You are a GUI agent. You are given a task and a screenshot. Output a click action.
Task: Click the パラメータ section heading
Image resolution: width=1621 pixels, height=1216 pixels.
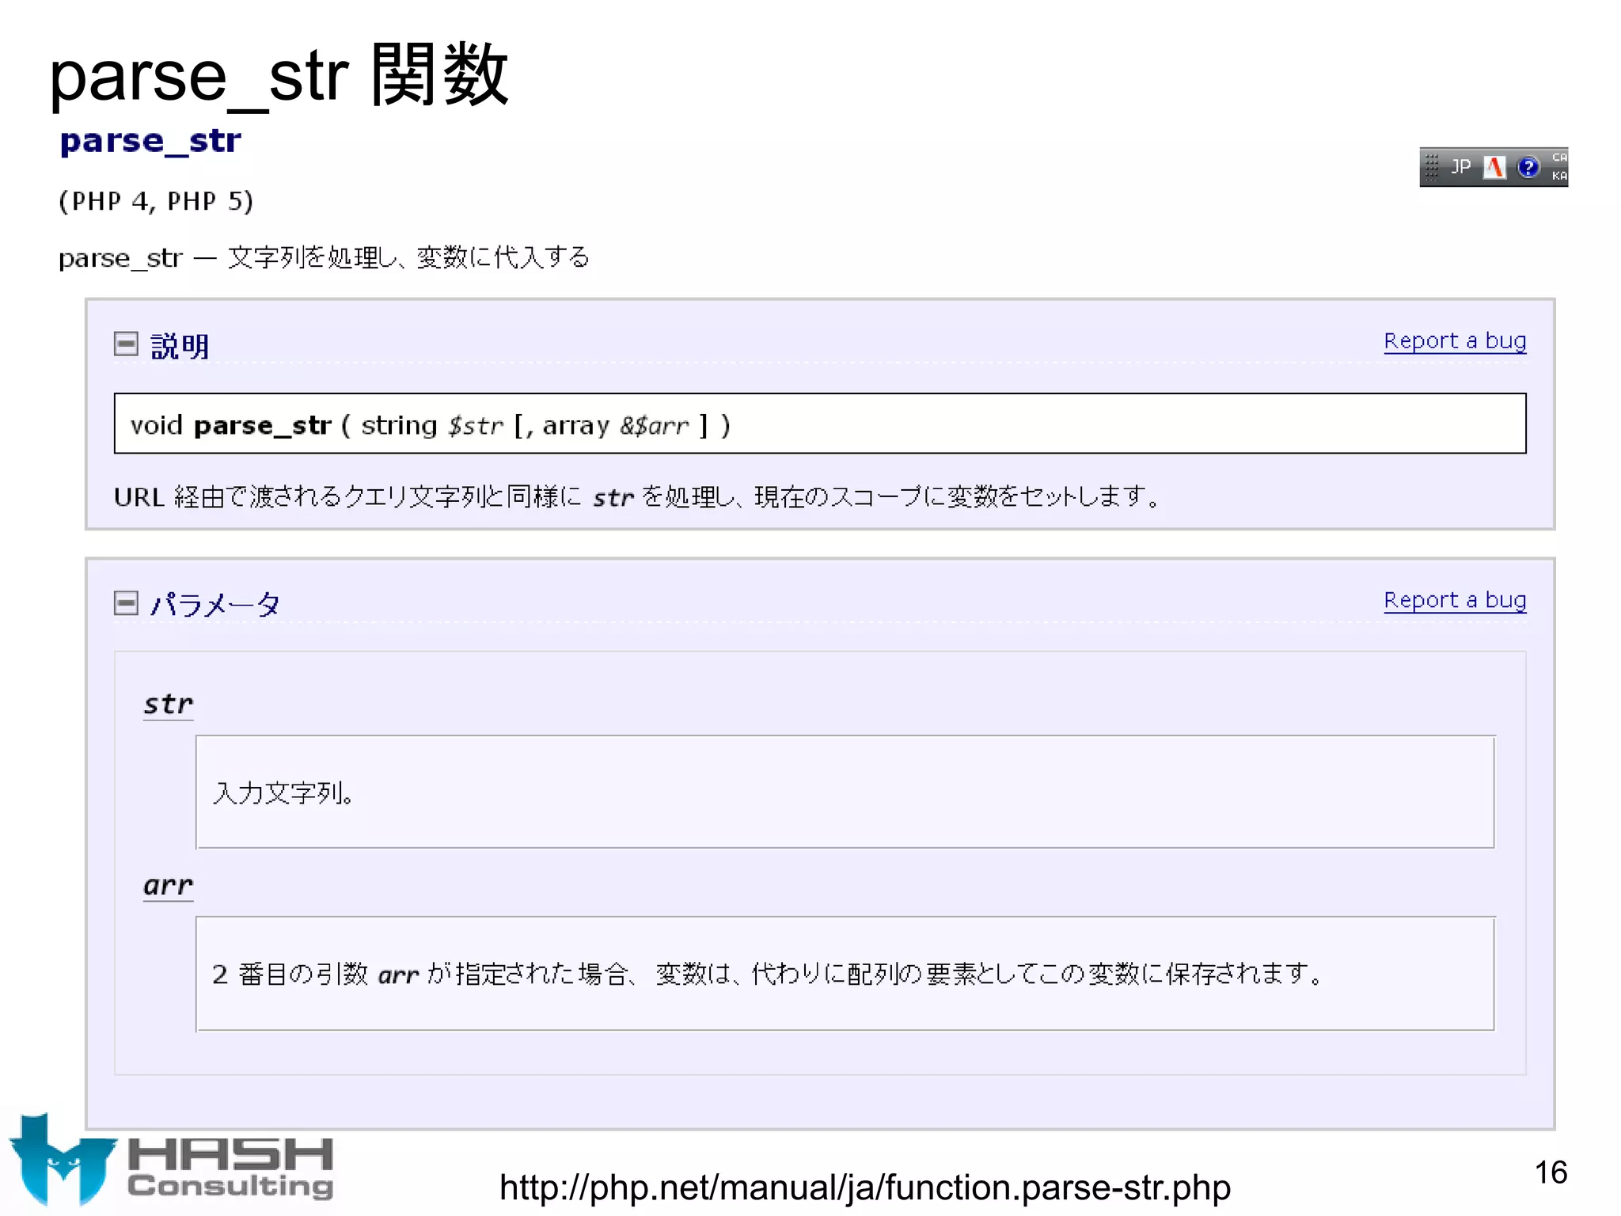point(215,605)
